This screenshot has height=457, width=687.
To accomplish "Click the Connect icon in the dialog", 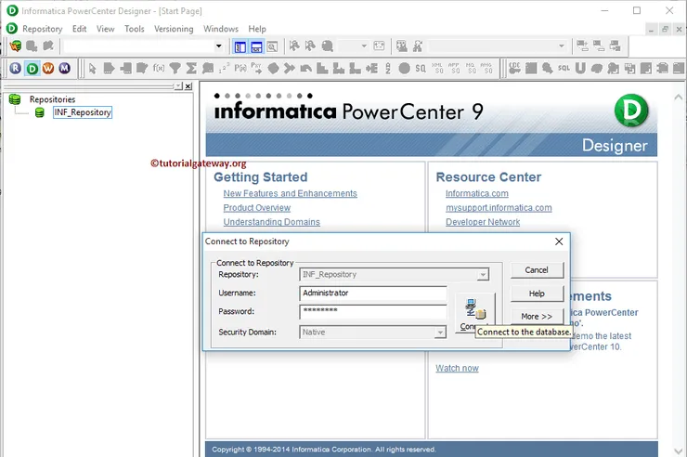I will click(x=475, y=314).
